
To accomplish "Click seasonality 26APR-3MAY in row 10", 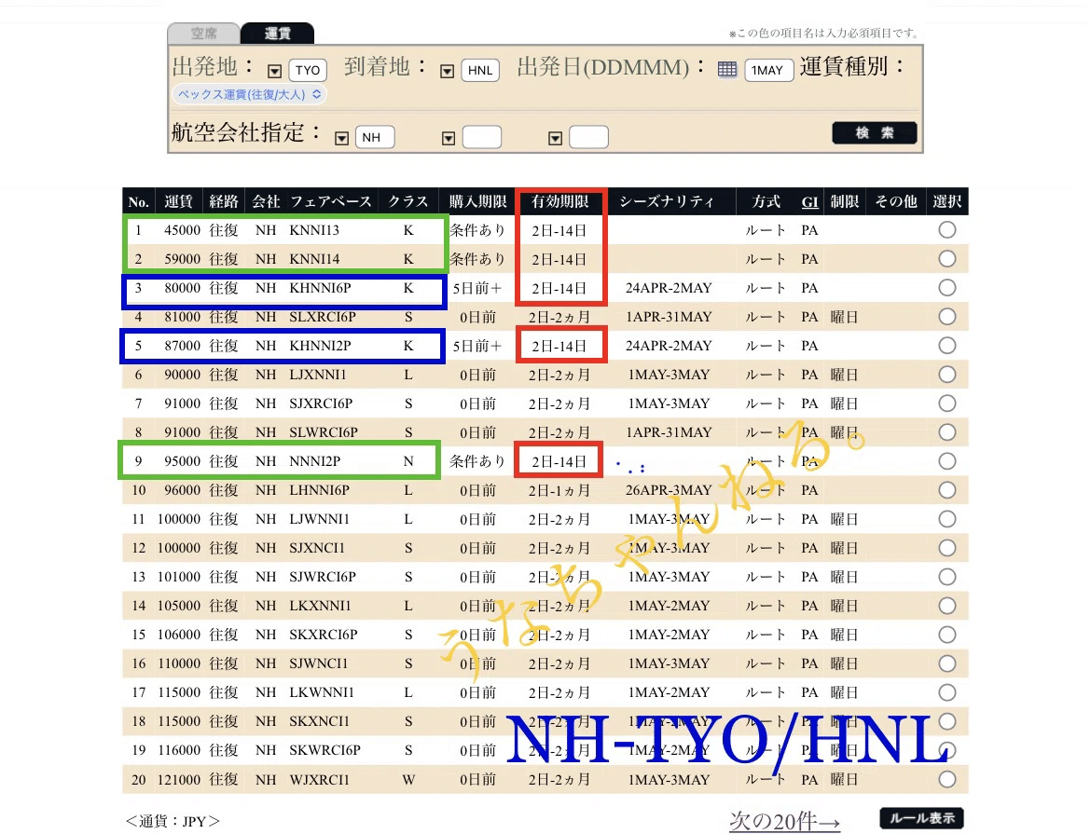I will tap(669, 490).
